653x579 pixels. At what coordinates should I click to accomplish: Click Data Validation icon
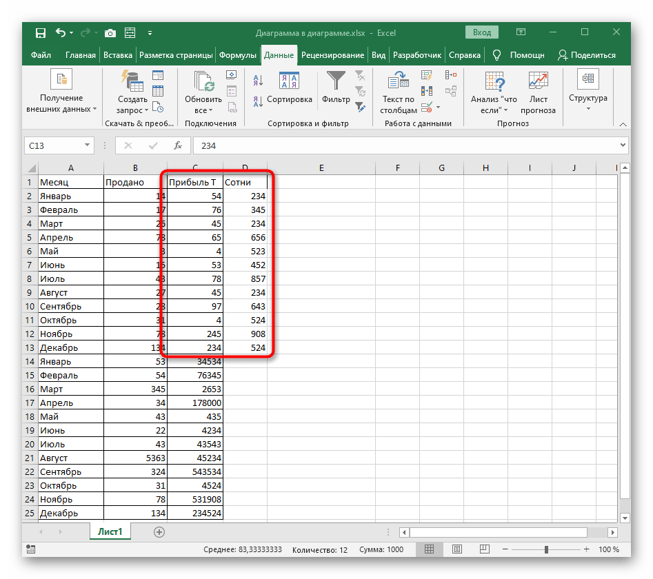click(x=426, y=108)
